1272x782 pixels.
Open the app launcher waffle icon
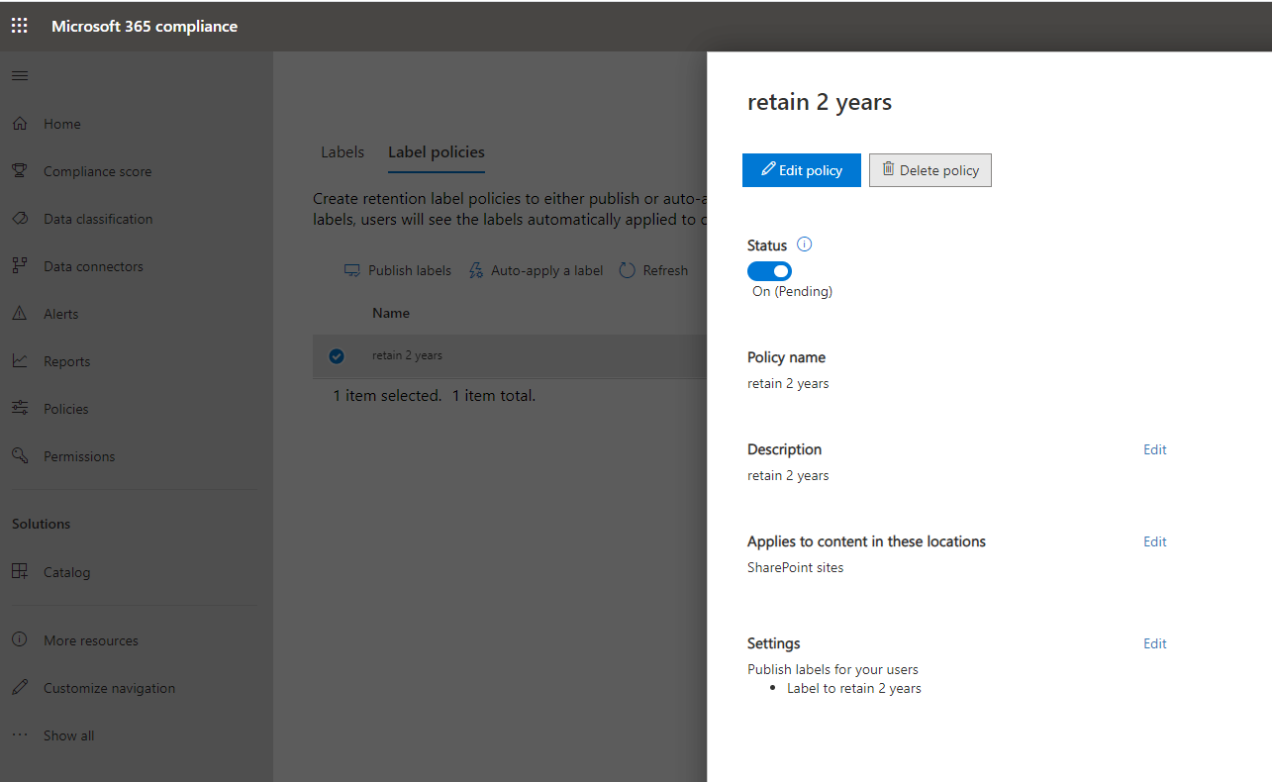(x=20, y=26)
